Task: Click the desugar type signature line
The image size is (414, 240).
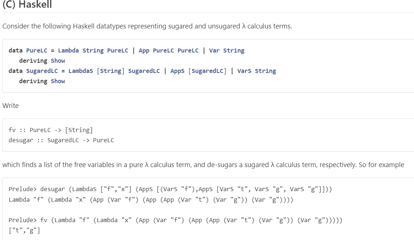Action: coord(61,140)
